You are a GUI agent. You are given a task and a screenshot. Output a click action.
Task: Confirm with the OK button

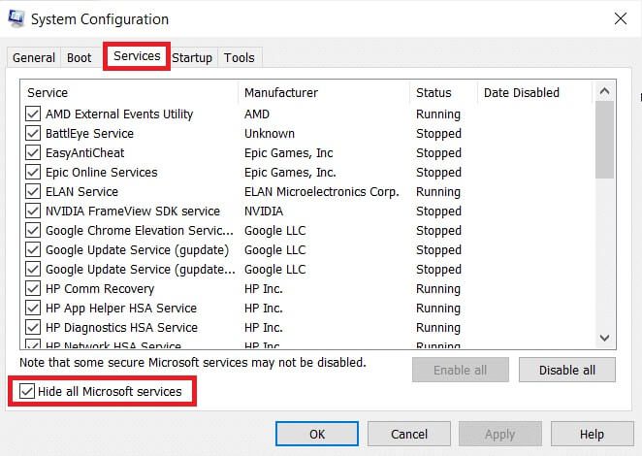[x=317, y=434]
